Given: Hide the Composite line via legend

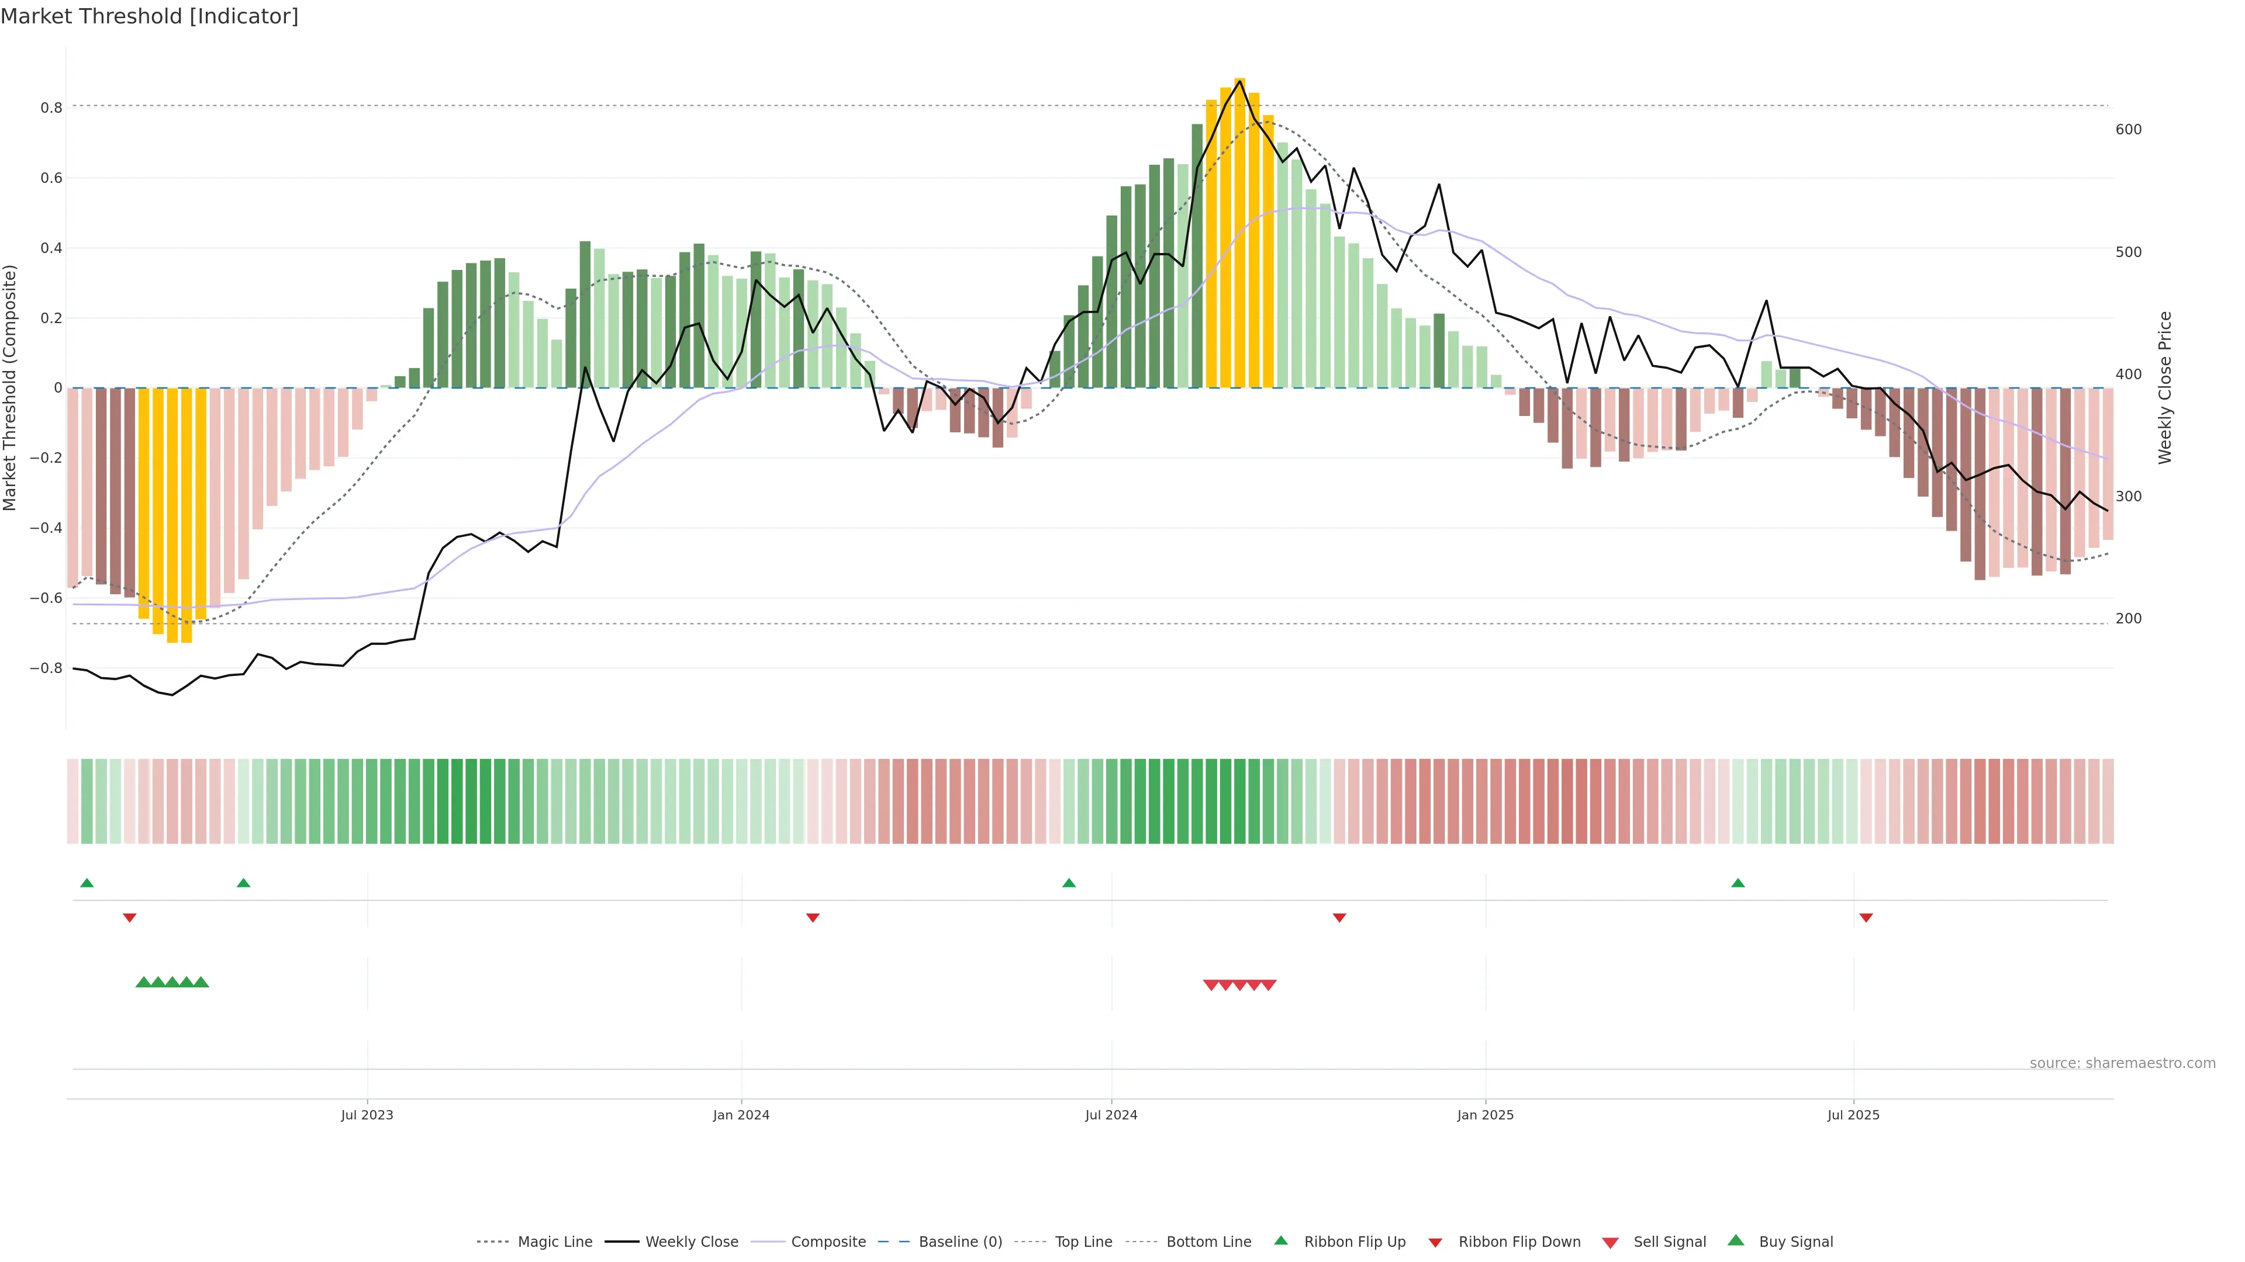Looking at the screenshot, I should tap(828, 1242).
